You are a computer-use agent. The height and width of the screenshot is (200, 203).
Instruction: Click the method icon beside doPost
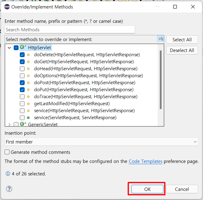tap(28, 83)
